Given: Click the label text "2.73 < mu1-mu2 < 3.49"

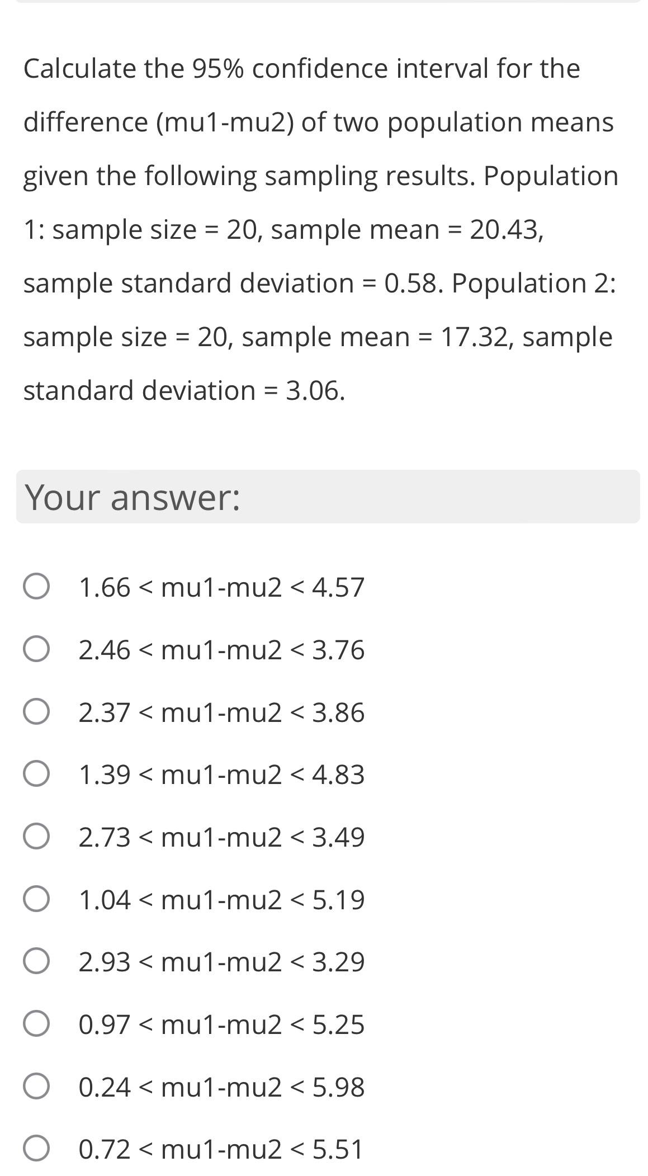Looking at the screenshot, I should coord(221,837).
